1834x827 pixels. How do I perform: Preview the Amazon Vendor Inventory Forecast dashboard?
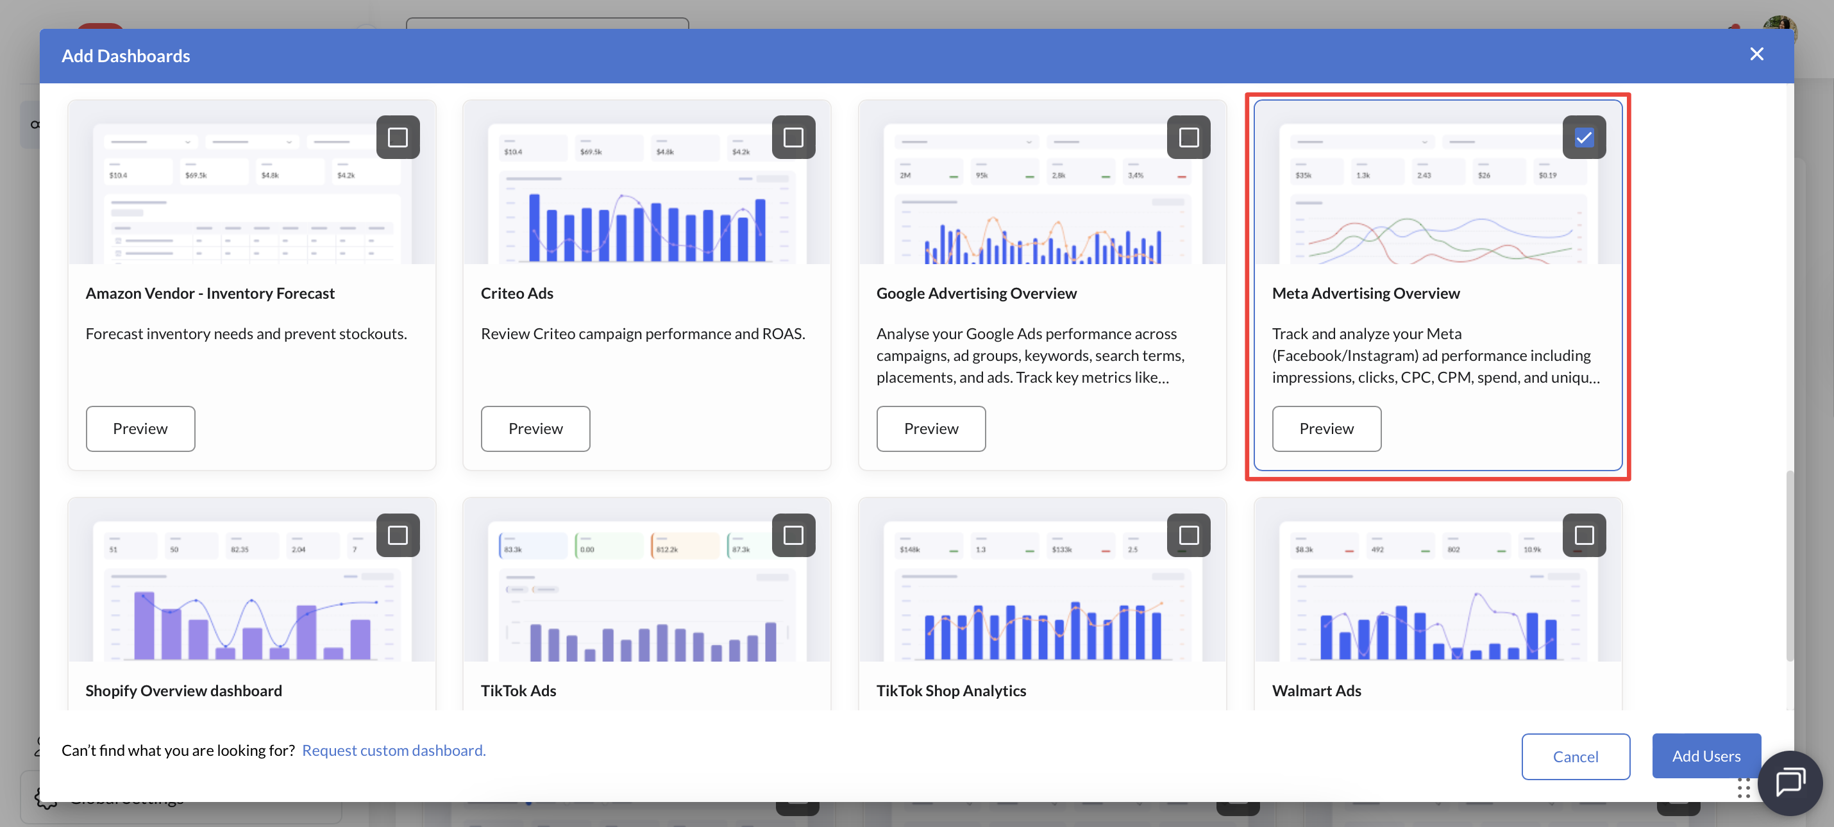(140, 428)
